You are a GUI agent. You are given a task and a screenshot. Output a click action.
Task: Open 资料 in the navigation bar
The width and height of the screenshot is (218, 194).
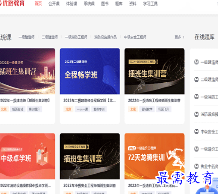click(x=133, y=4)
